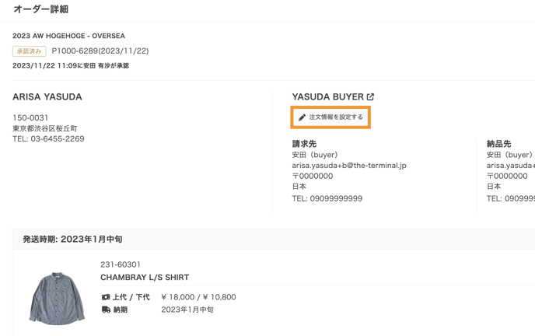Click the price ¥ 18,000 / ¥ 10,800
Screen dimensions: 535x336
(198, 297)
